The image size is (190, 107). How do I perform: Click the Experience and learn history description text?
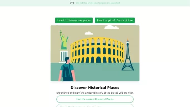[95, 93]
